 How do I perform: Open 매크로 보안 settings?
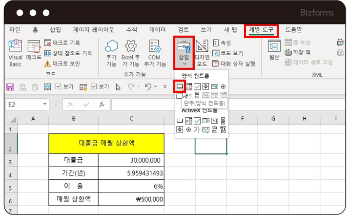click(x=62, y=64)
